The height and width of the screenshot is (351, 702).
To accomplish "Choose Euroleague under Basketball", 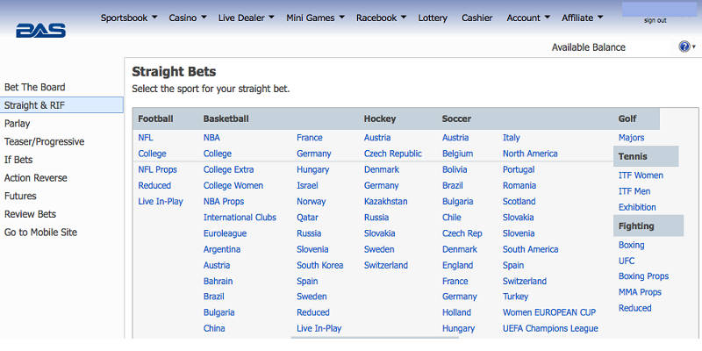I will 225,233.
